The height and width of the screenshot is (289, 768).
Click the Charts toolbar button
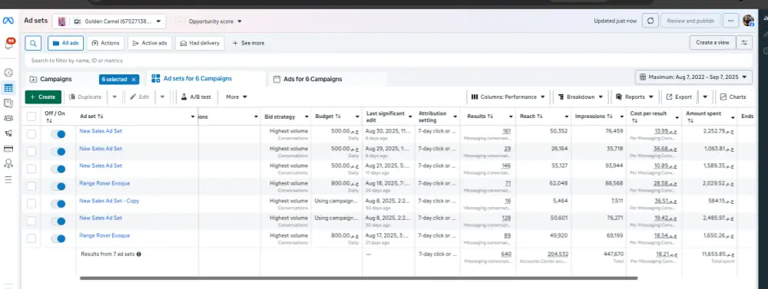click(x=733, y=97)
